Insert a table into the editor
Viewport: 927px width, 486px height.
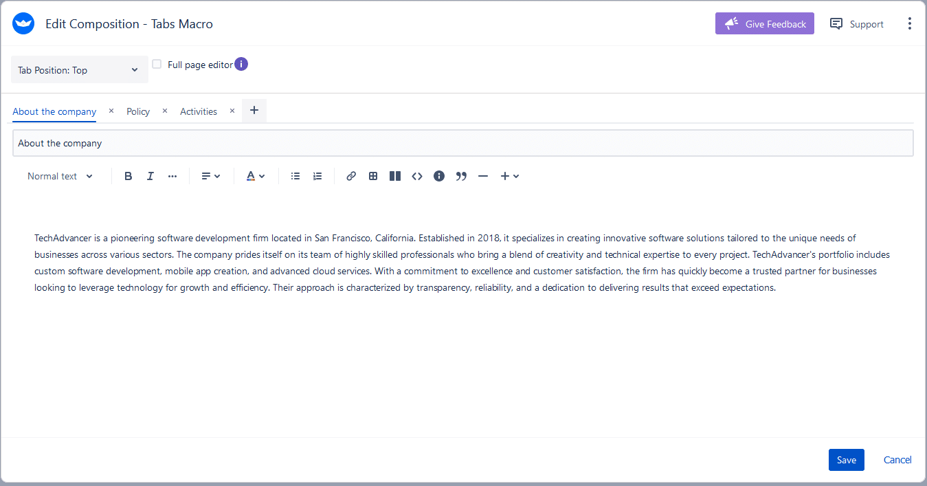coord(373,176)
